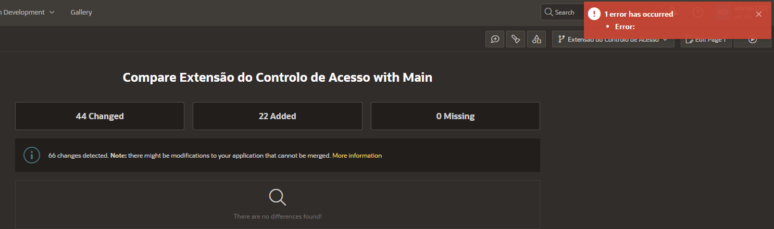Follow the More information link
The height and width of the screenshot is (229, 774).
357,156
